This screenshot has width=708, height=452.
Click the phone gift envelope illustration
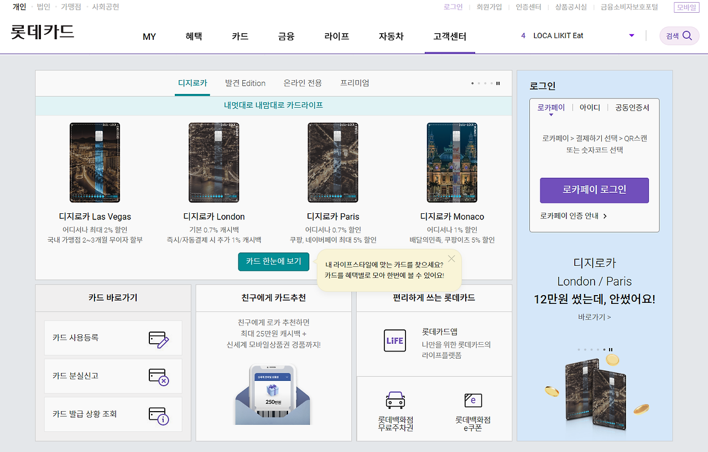273,395
